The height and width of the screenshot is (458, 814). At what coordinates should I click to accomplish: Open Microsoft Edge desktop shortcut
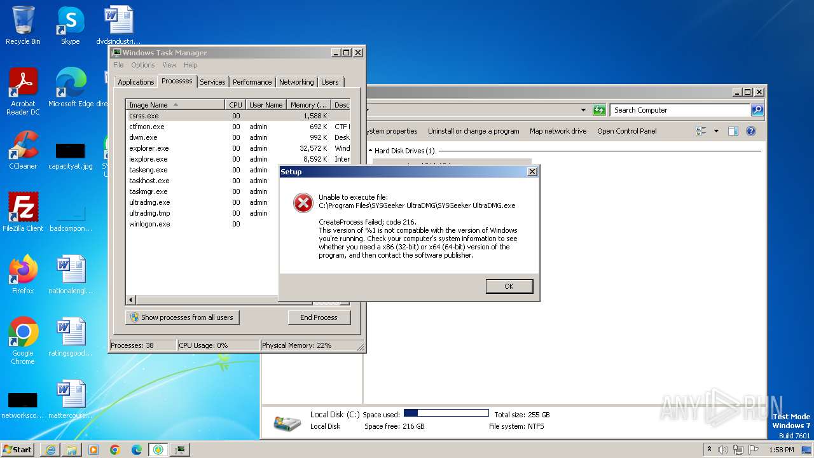[71, 88]
